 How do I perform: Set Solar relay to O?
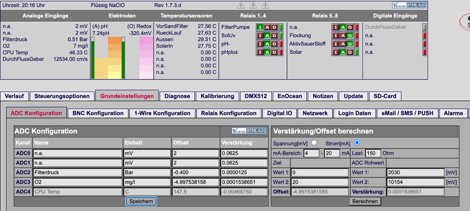pos(350,52)
